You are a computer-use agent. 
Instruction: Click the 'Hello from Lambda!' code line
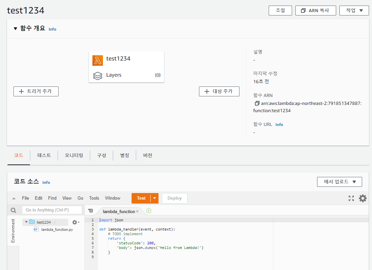click(160, 248)
